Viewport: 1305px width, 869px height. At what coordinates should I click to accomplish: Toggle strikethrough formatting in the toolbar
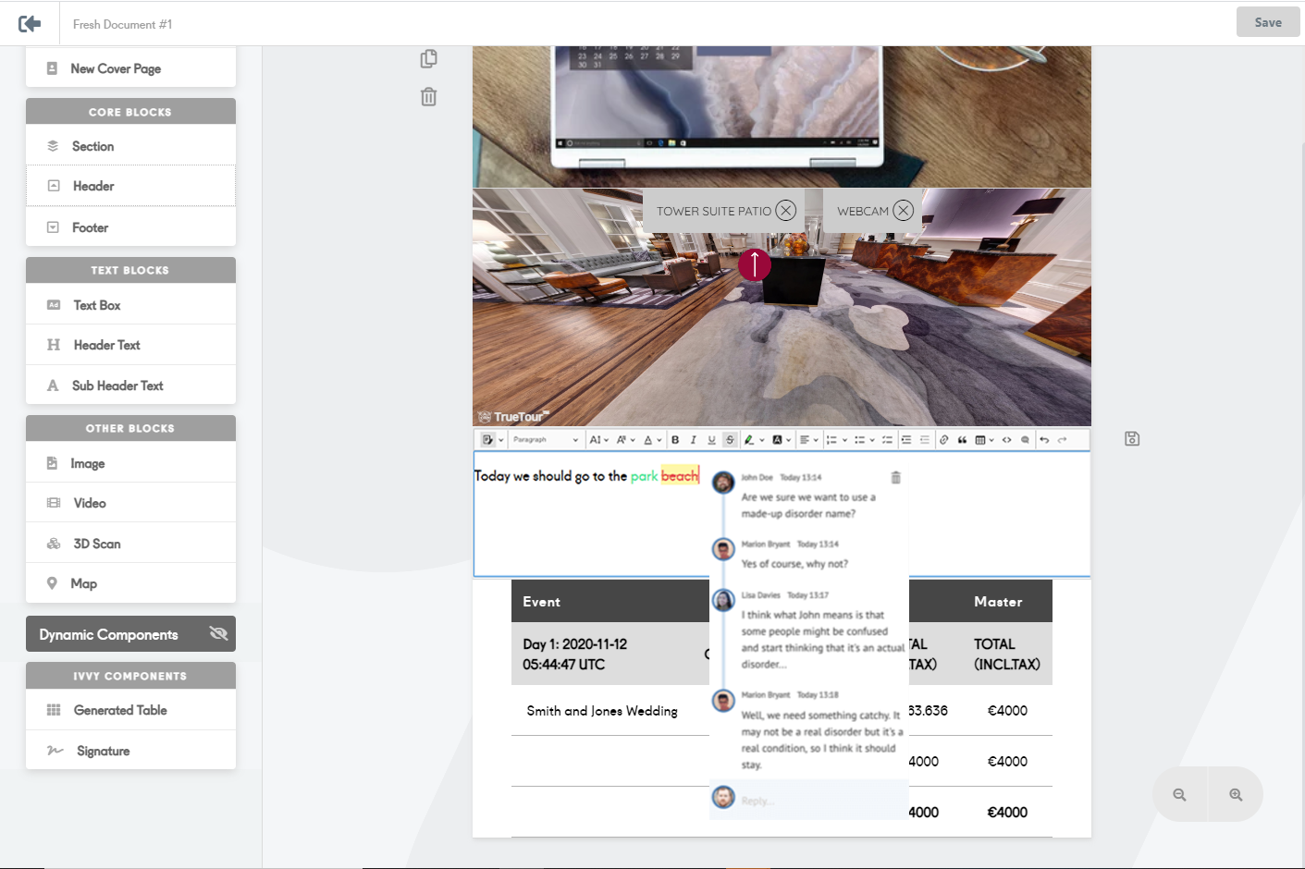click(x=730, y=440)
